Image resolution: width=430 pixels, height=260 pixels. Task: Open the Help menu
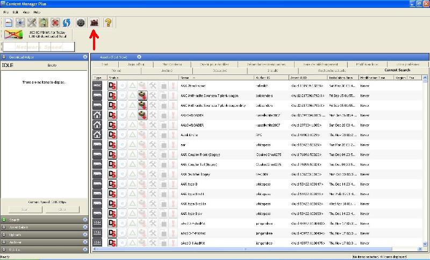tap(37, 12)
